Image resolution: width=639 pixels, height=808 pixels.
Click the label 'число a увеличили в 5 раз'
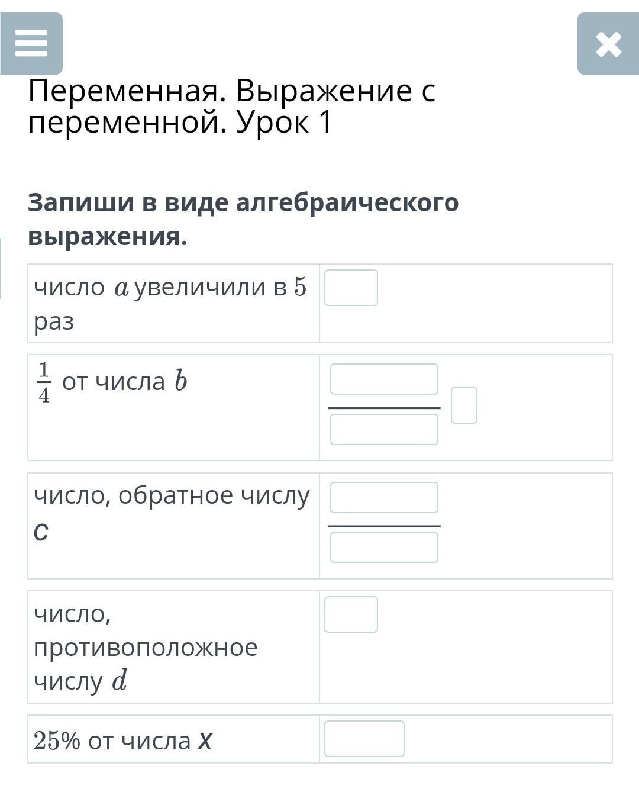(x=170, y=304)
